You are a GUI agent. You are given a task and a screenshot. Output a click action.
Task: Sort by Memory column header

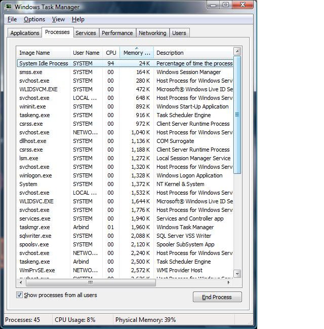click(x=137, y=53)
